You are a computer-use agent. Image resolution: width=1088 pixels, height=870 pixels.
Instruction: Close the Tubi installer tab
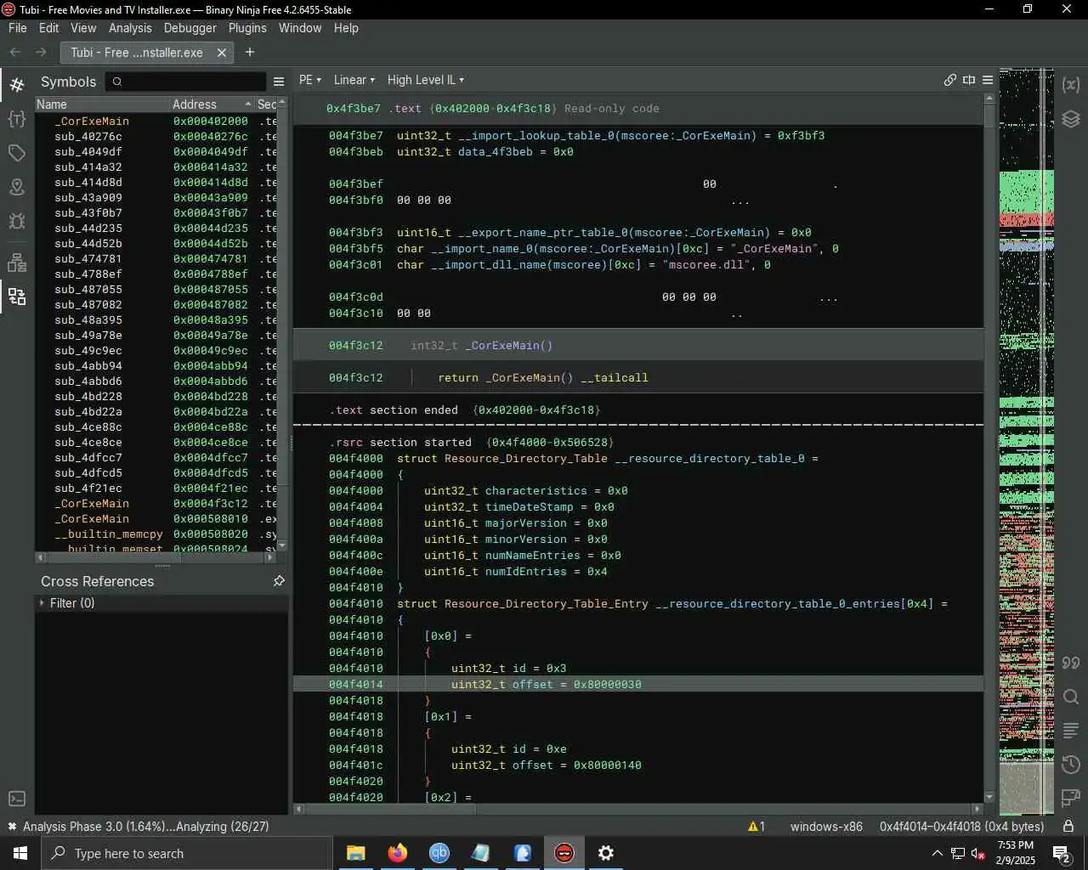pyautogui.click(x=222, y=52)
